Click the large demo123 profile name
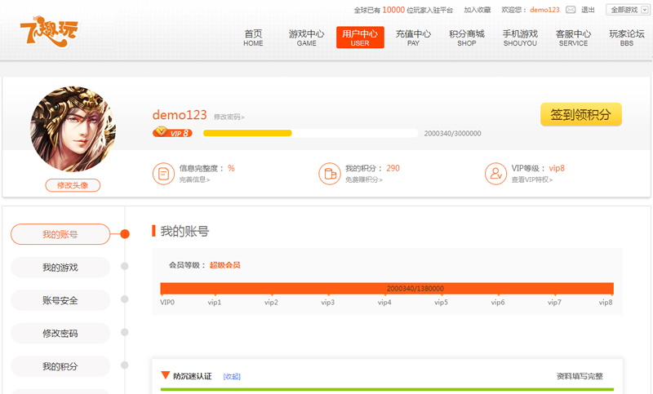 click(180, 115)
